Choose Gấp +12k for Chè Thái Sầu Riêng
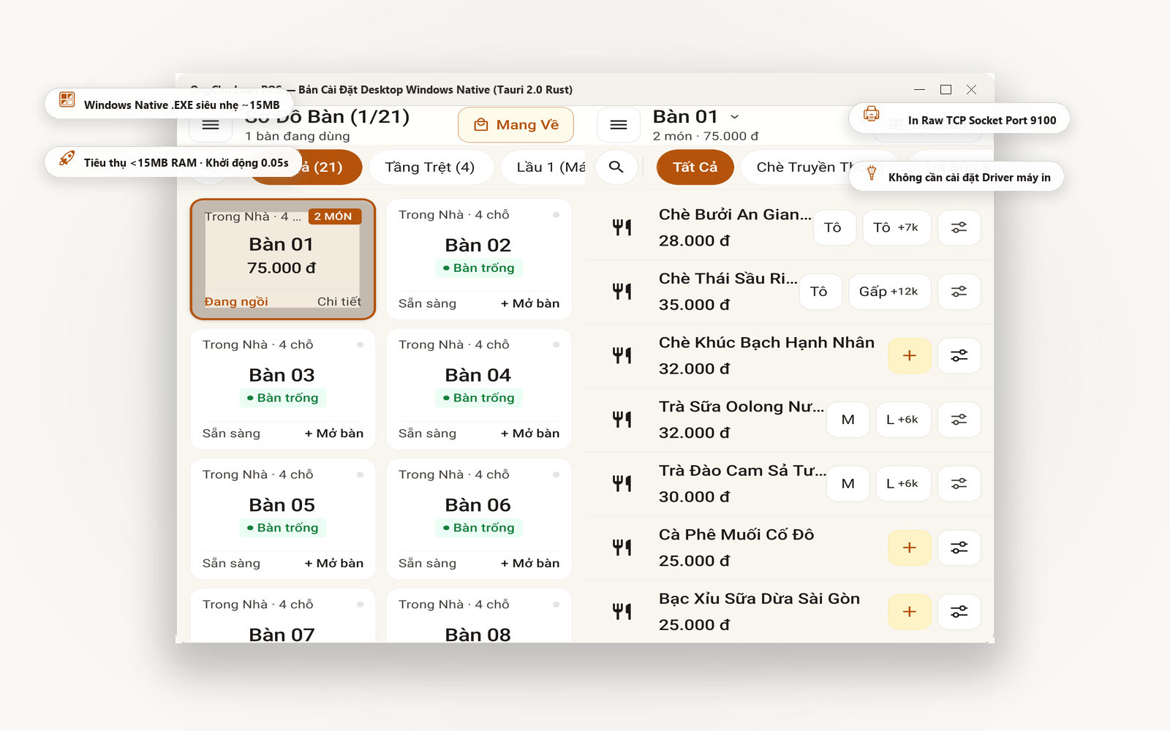Image resolution: width=1170 pixels, height=731 pixels. pyautogui.click(x=889, y=292)
